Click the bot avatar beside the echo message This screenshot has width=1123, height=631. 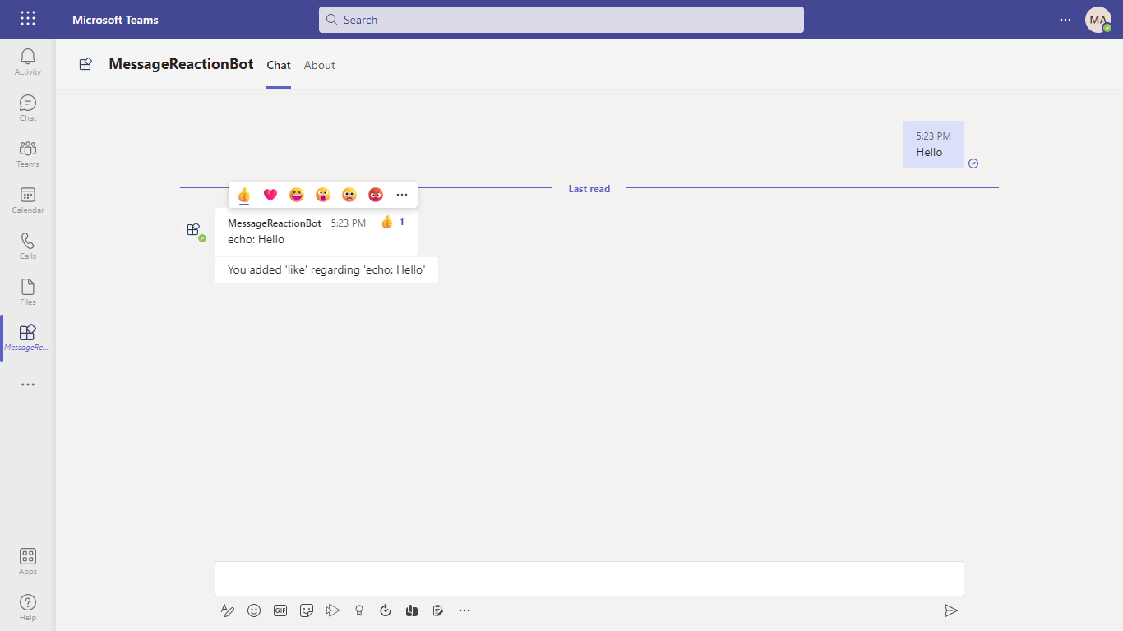click(x=194, y=230)
